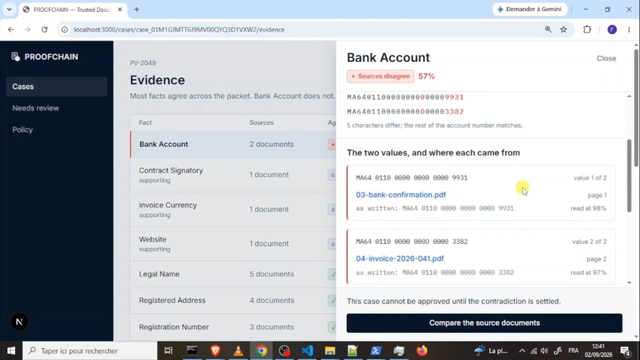Click the Fact column header

145,122
